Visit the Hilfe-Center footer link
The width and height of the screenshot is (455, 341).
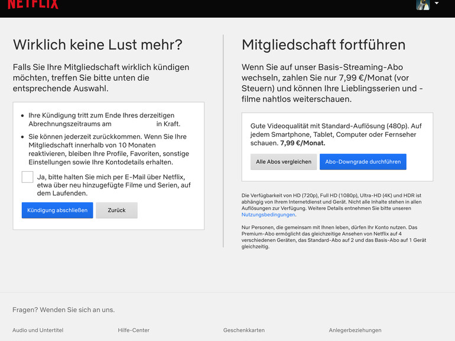134,330
